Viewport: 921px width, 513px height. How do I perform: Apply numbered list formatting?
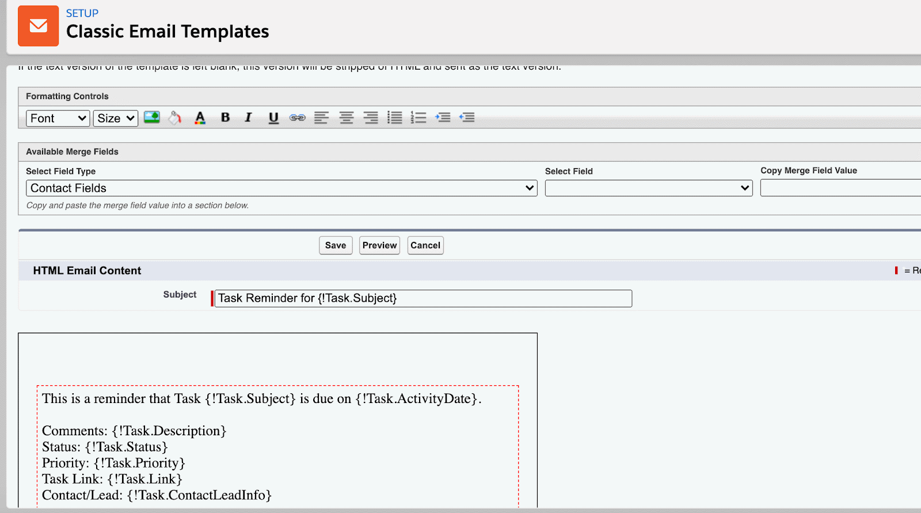[418, 117]
